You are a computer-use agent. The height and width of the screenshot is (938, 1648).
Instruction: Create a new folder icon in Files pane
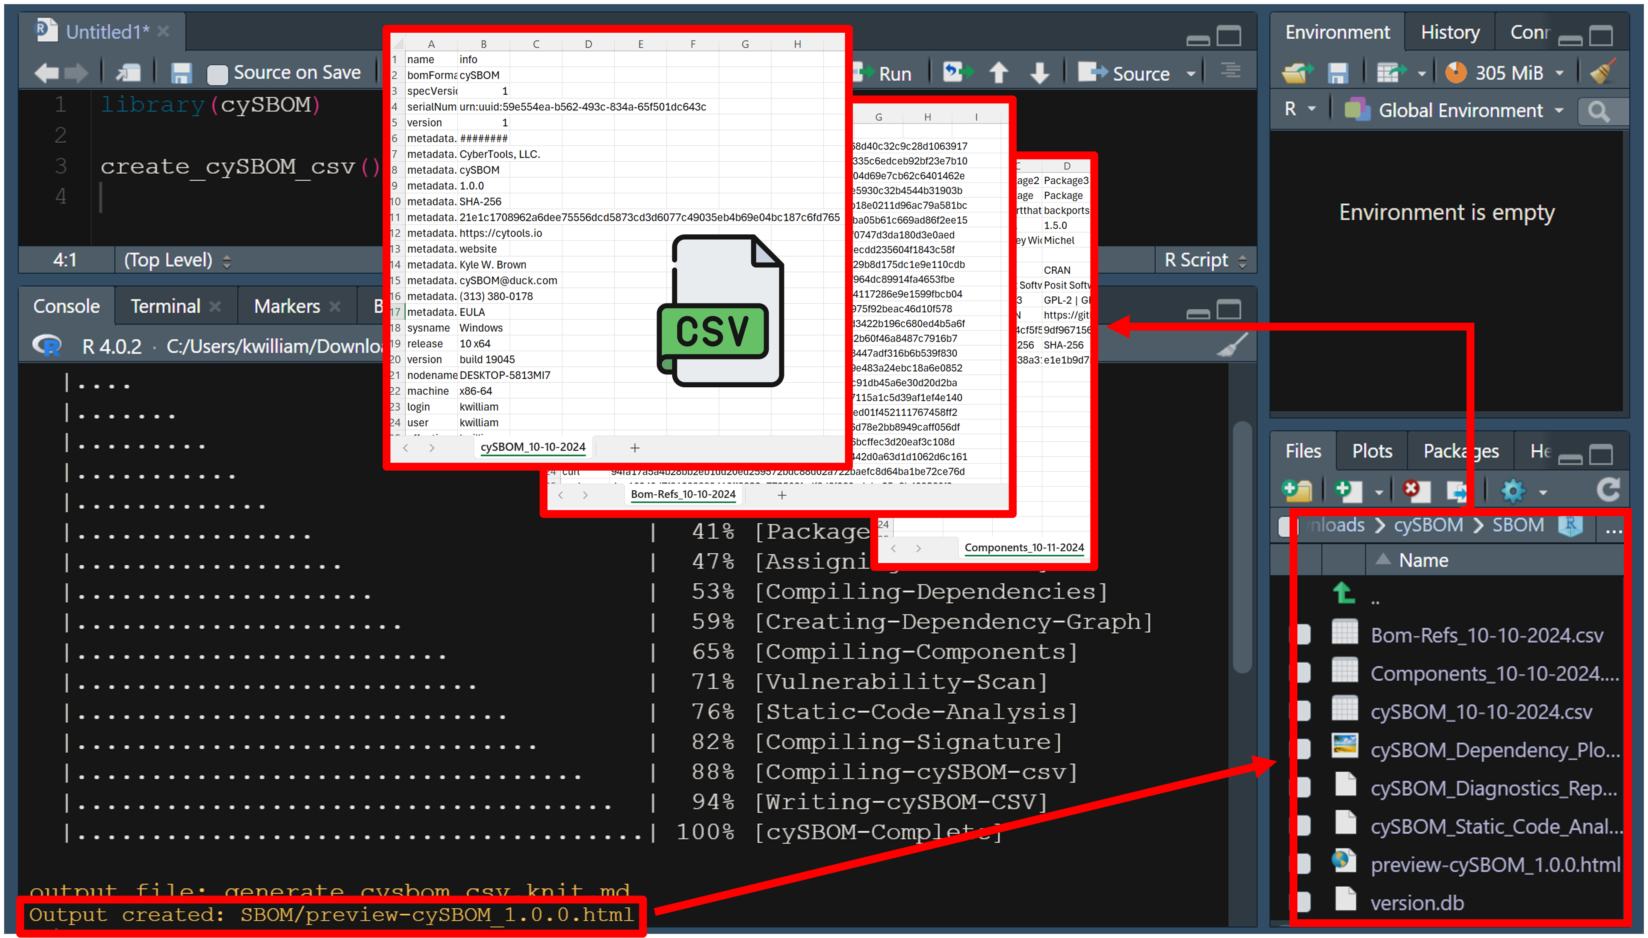[x=1297, y=491]
